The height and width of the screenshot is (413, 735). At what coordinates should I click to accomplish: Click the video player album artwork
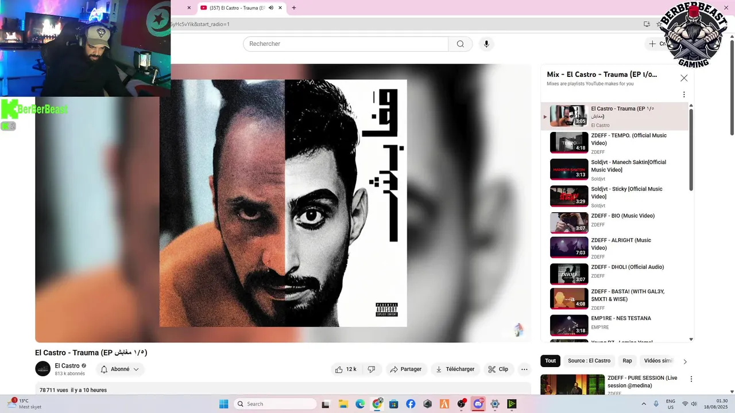283,203
